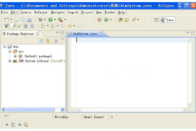Image resolution: width=196 pixels, height=131 pixels.
Task: Click the fast view icon in status bar
Action: 6,116
